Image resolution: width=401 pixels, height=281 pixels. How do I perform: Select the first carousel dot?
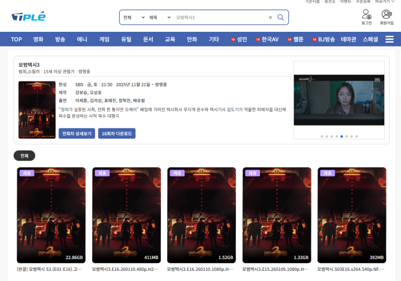pos(322,136)
